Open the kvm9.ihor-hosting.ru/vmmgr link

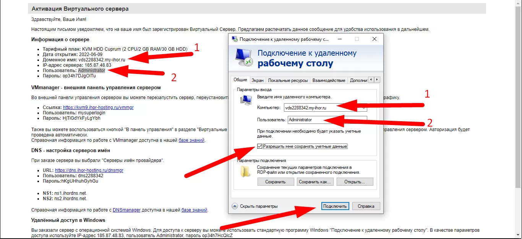[x=98, y=107]
